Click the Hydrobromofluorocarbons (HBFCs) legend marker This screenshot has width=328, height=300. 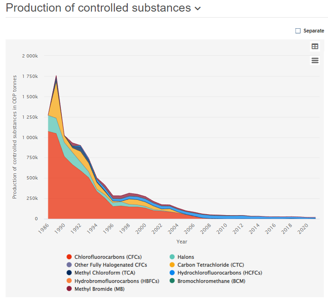69,281
